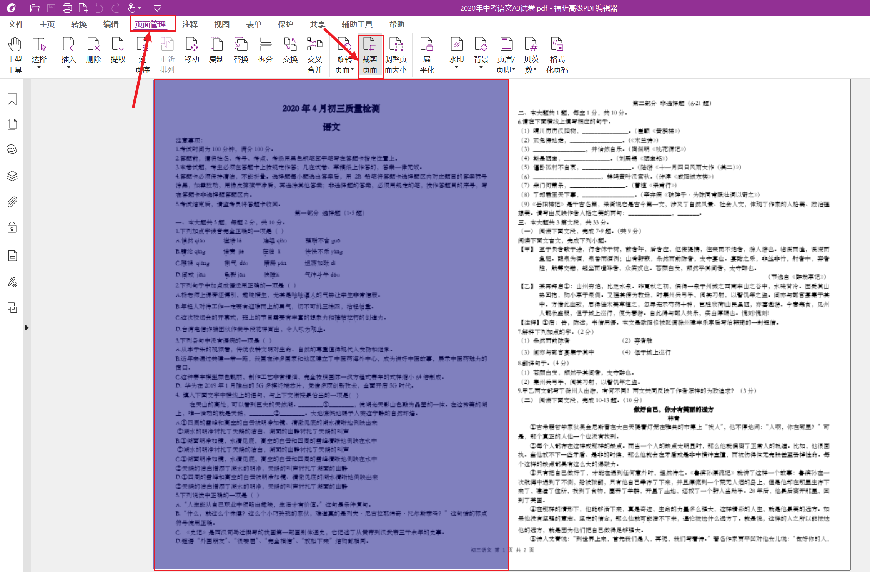
Task: Expand the left navigation panel arrow
Action: click(x=27, y=328)
